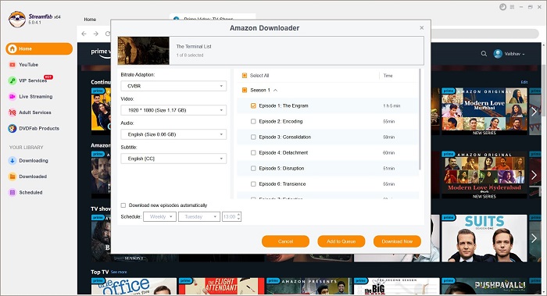The height and width of the screenshot is (296, 547).
Task: Collapse the Season 1 episode list
Action: tap(275, 91)
